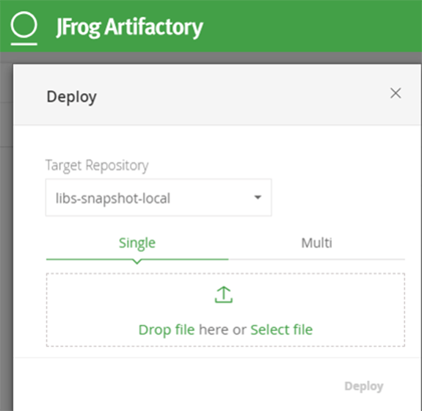Click the green Artifactory header bar
Image resolution: width=422 pixels, height=411 pixels.
pyautogui.click(x=296, y=26)
